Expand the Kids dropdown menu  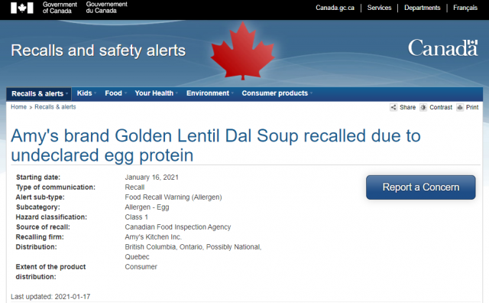[86, 93]
